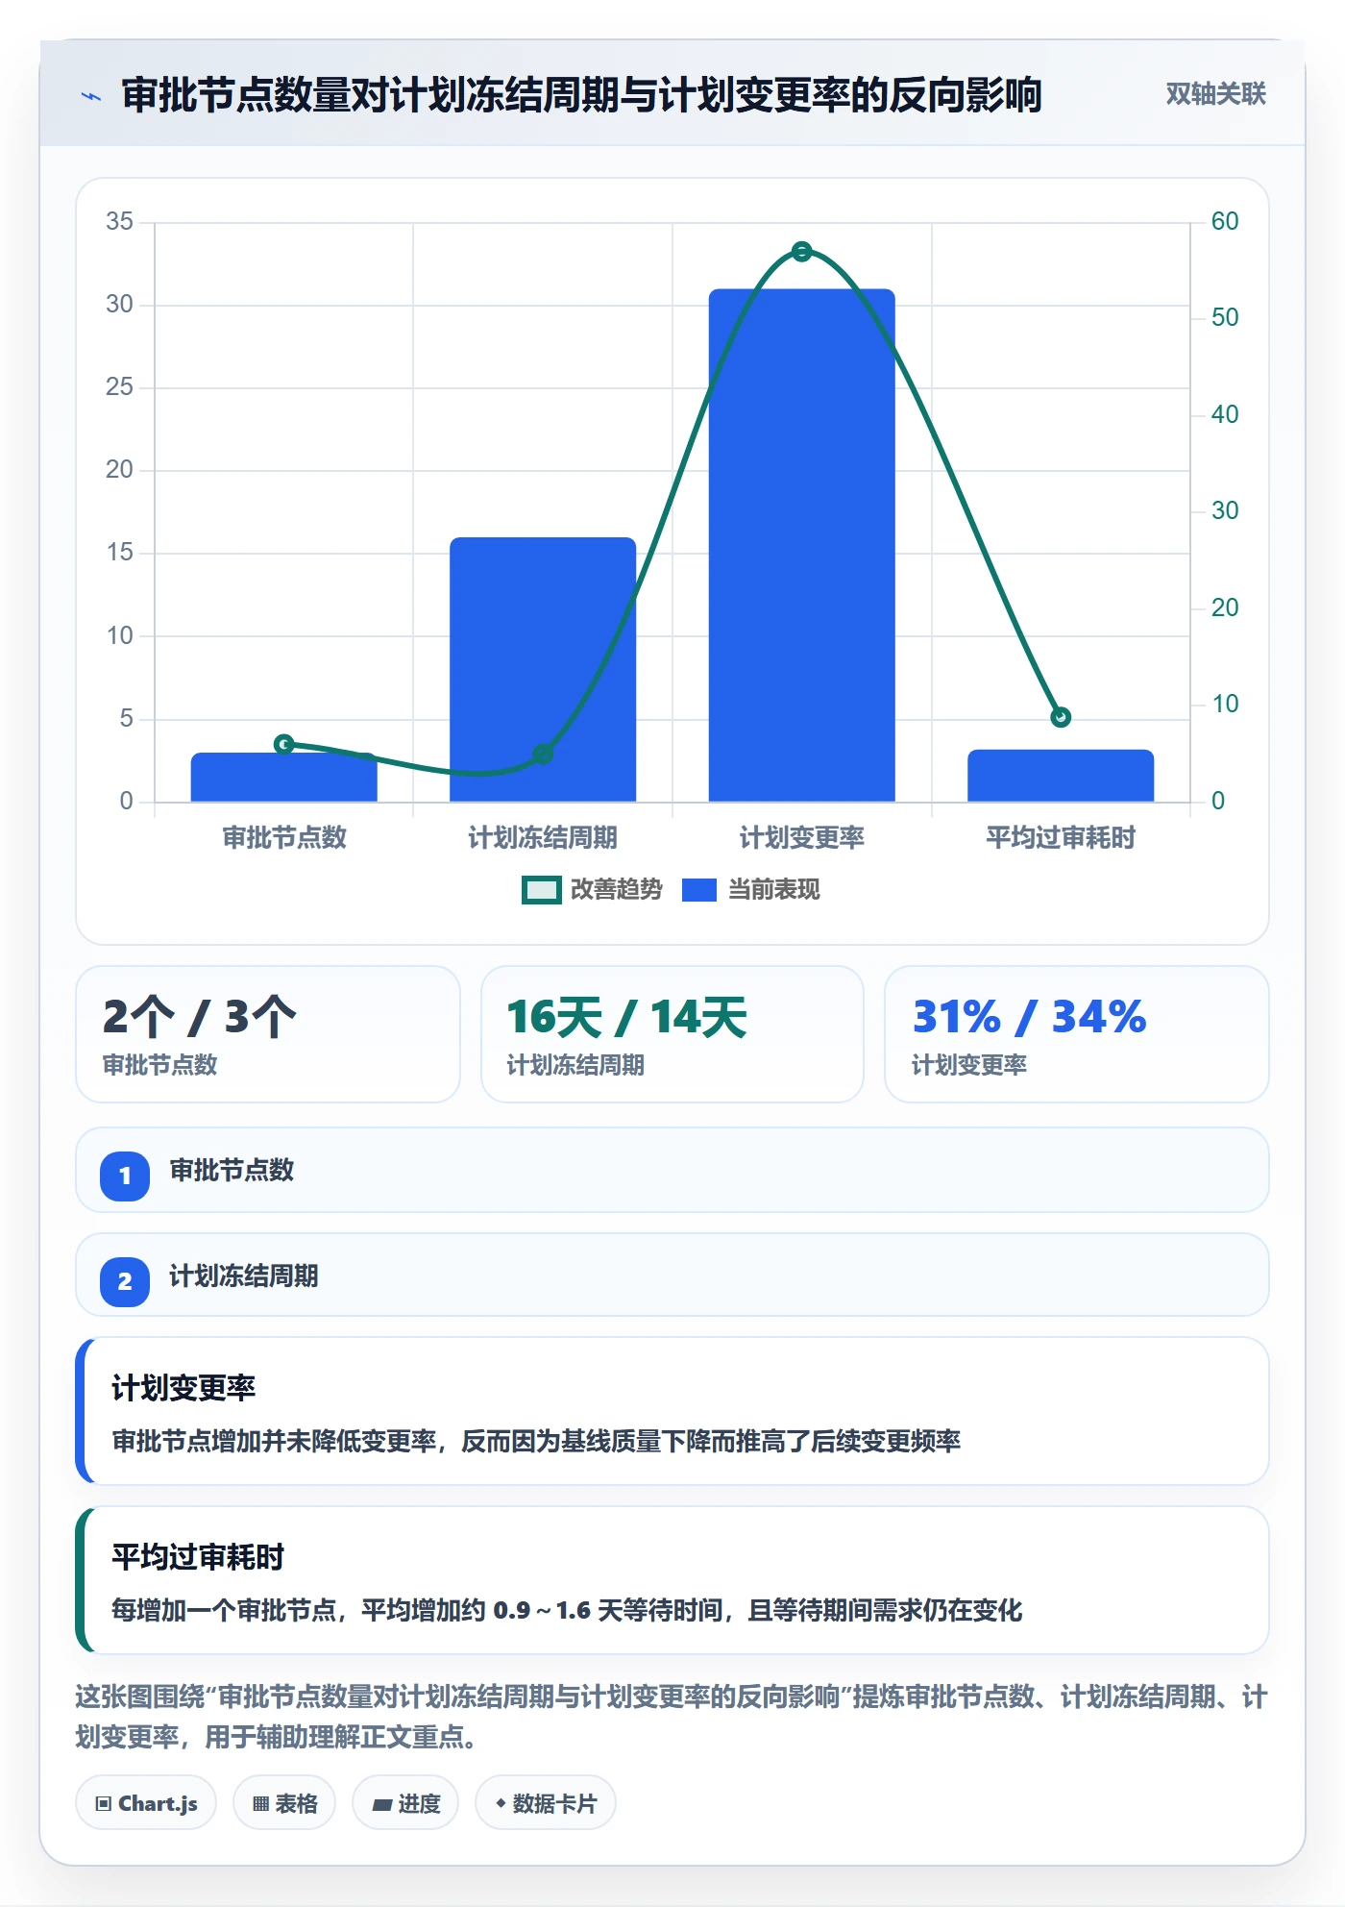Click the 平均过审耗时 card heading
Viewport: 1345px width, 1907px height.
point(198,1557)
